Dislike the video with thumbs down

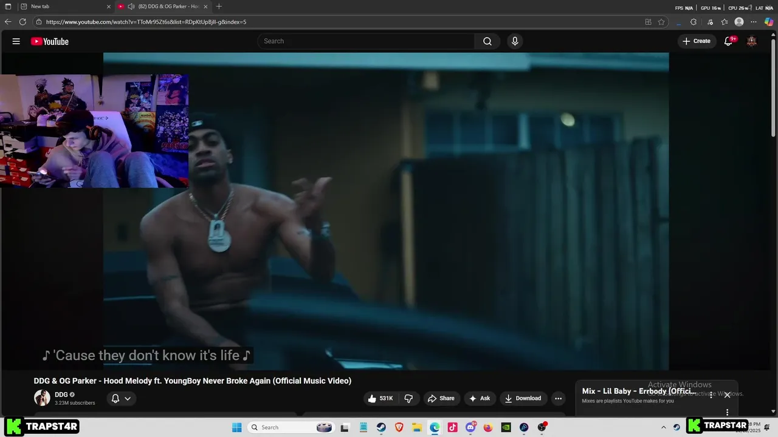(408, 399)
